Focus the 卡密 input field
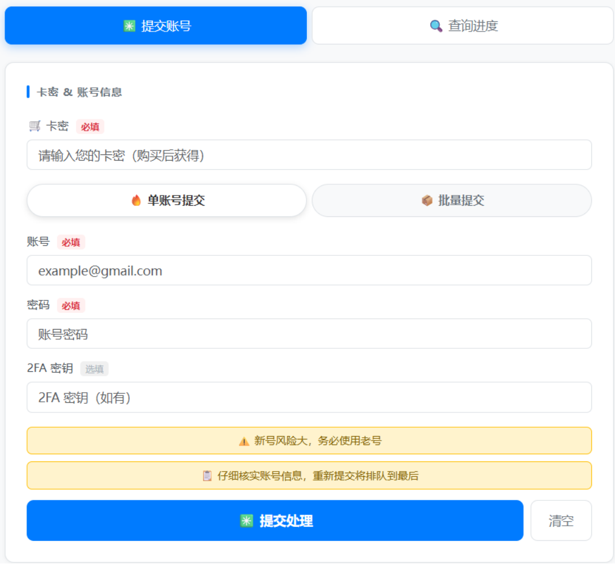This screenshot has width=615, height=564. (309, 156)
